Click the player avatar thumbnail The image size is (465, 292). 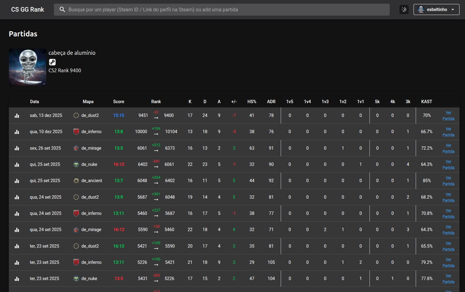[28, 67]
